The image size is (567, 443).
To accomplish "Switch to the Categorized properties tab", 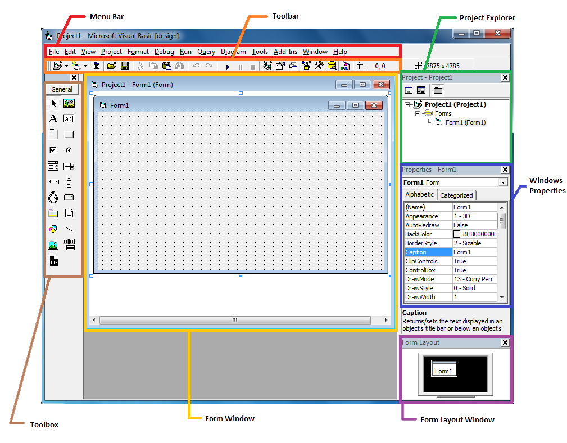I will click(456, 195).
